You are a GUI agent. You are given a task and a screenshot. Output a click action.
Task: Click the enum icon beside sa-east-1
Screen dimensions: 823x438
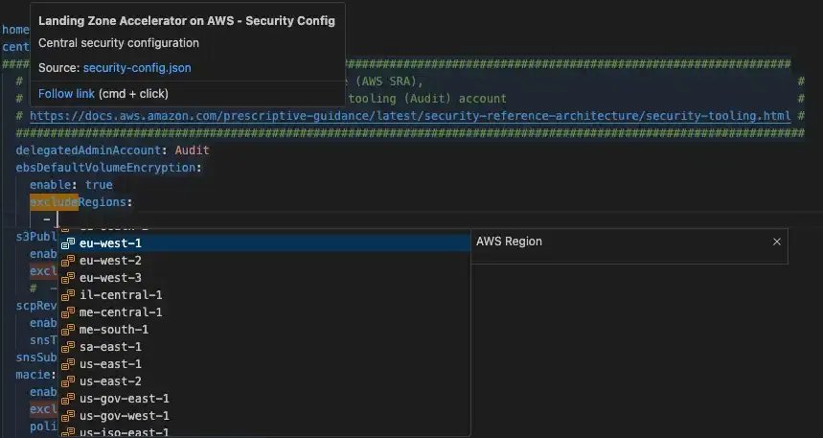[68, 347]
